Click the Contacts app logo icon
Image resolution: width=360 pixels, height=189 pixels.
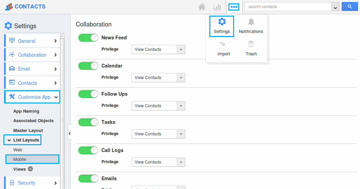(x=9, y=7)
